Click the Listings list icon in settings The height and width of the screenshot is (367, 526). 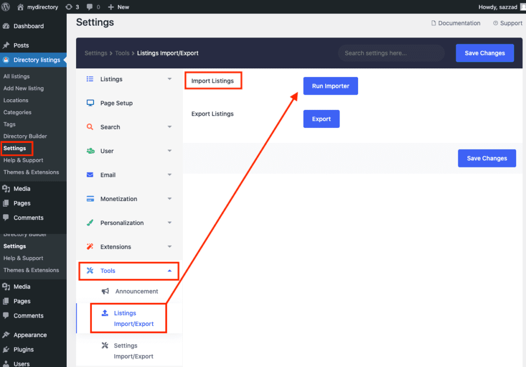90,79
